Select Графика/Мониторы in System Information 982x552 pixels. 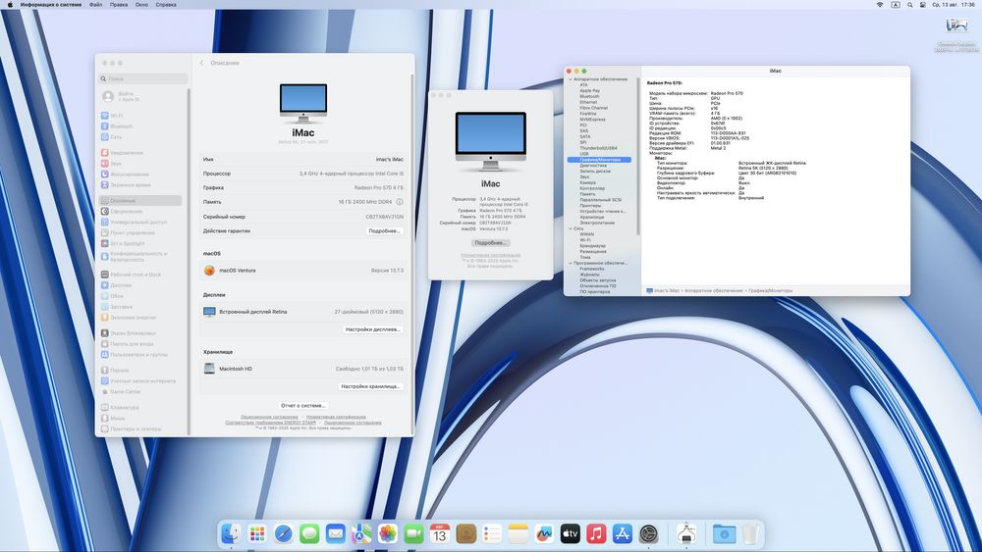pyautogui.click(x=599, y=160)
